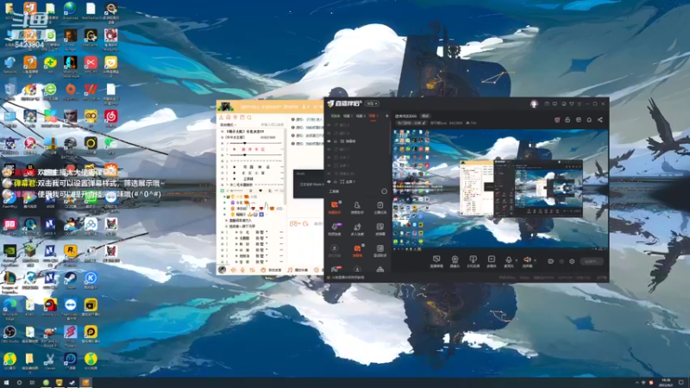690x388 pixels.
Task: Open TeamViewer desktop shortcut
Action: [71, 307]
